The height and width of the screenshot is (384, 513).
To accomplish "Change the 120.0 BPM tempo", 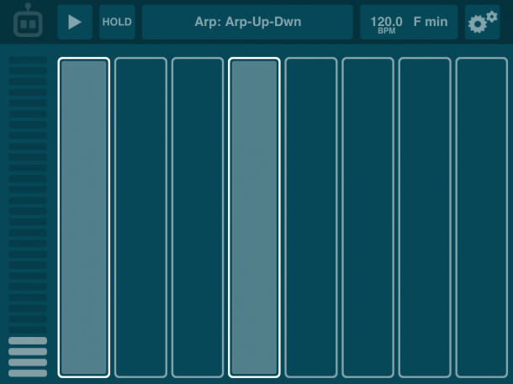I will coord(386,22).
